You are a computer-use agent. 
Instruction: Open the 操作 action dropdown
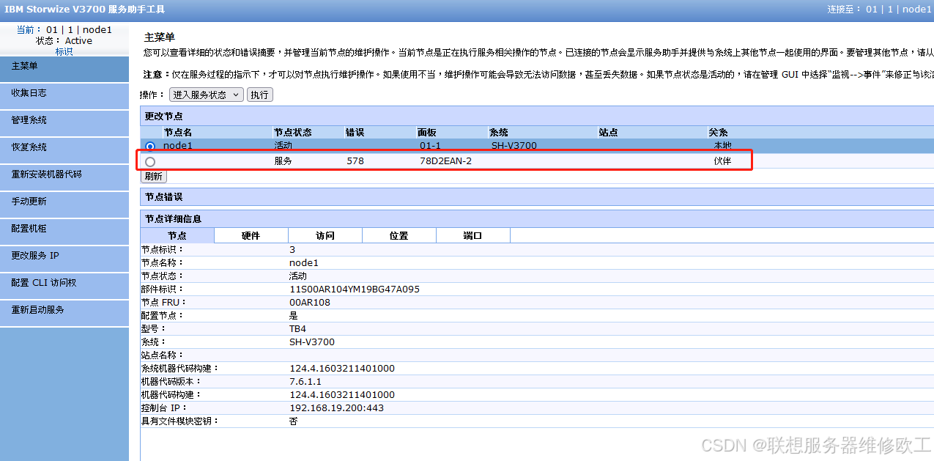pos(206,95)
